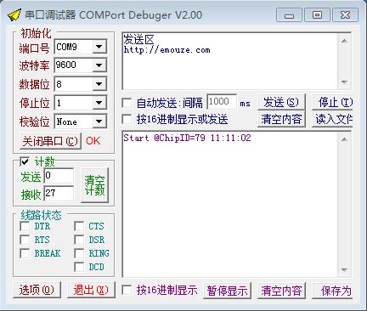
Task: Open the 端口号 COM9 dropdown
Action: tap(99, 47)
